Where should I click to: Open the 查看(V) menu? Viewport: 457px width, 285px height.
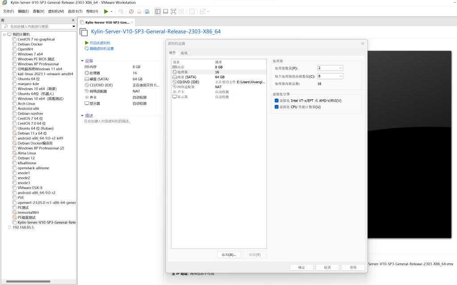[x=38, y=11]
